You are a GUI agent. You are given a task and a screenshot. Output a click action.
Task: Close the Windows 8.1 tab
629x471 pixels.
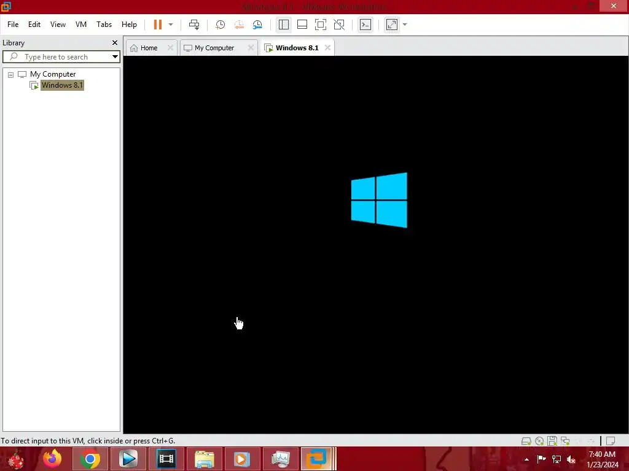328,48
